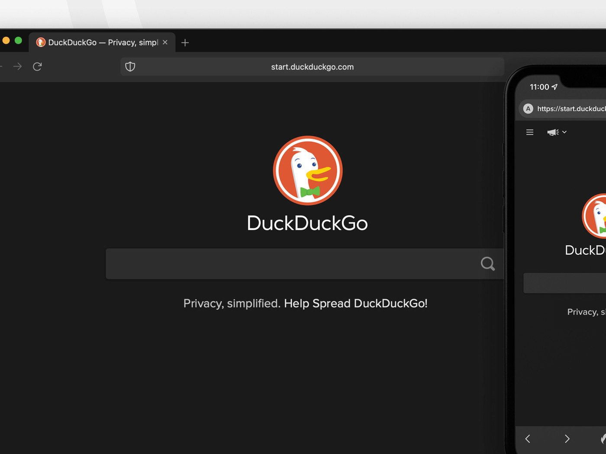The image size is (606, 454).
Task: Select the mobile search field on the phone
Action: [563, 283]
